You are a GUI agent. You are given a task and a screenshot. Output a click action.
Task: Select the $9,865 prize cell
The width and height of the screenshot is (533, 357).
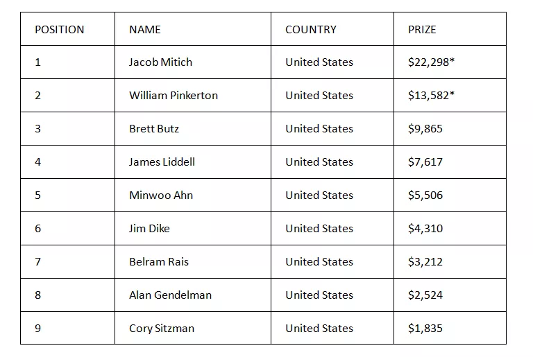pos(450,129)
